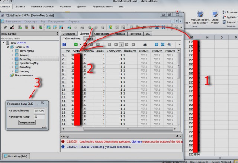Image resolution: width=238 pixels, height=163 pixels.
Task: Click the Rollback changes X icon
Action: coord(98,45)
